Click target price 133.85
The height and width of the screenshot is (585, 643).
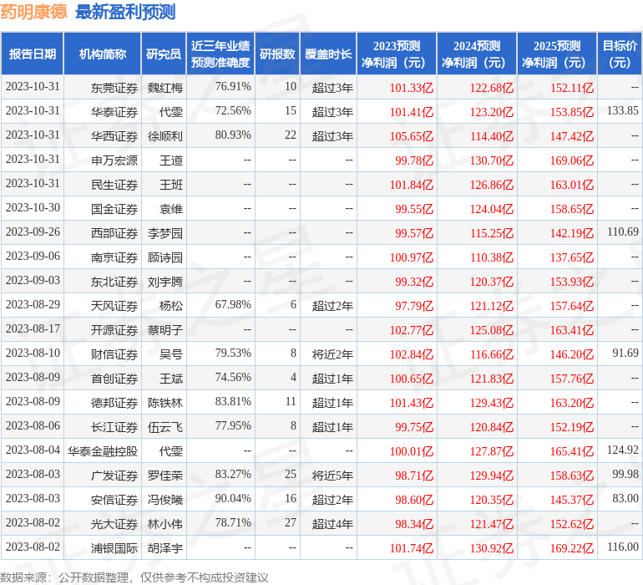tap(622, 111)
